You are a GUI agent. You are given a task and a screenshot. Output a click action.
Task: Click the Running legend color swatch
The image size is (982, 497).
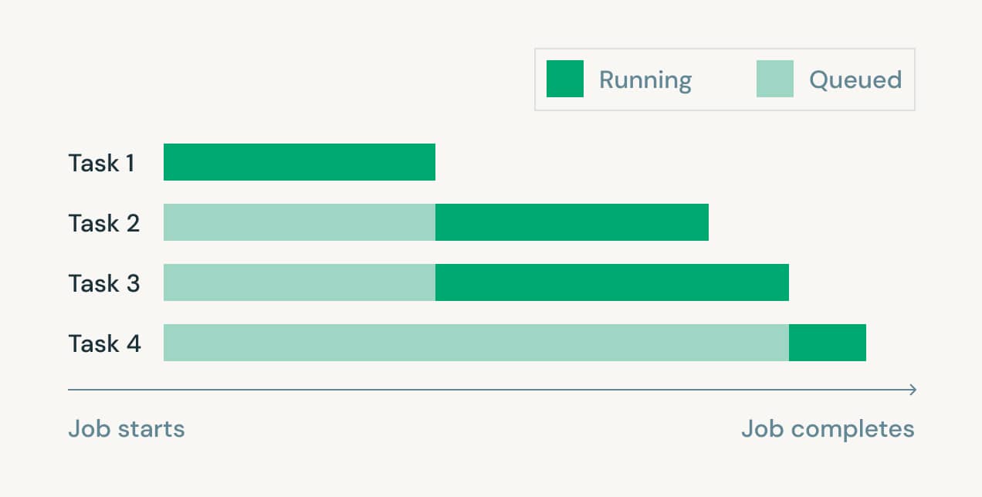(x=564, y=79)
